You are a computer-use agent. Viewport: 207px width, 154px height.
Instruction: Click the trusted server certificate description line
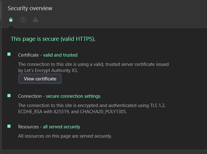[x=93, y=64]
